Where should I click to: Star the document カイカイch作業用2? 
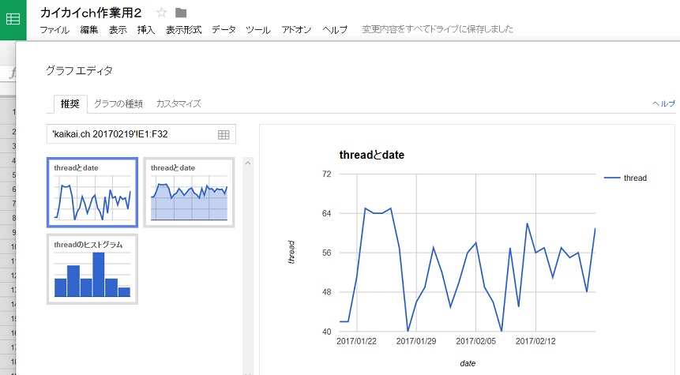click(161, 12)
